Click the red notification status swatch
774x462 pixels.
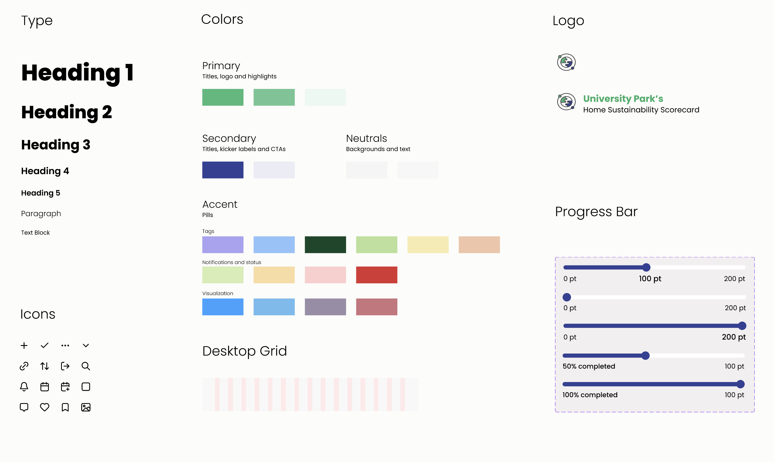point(376,275)
